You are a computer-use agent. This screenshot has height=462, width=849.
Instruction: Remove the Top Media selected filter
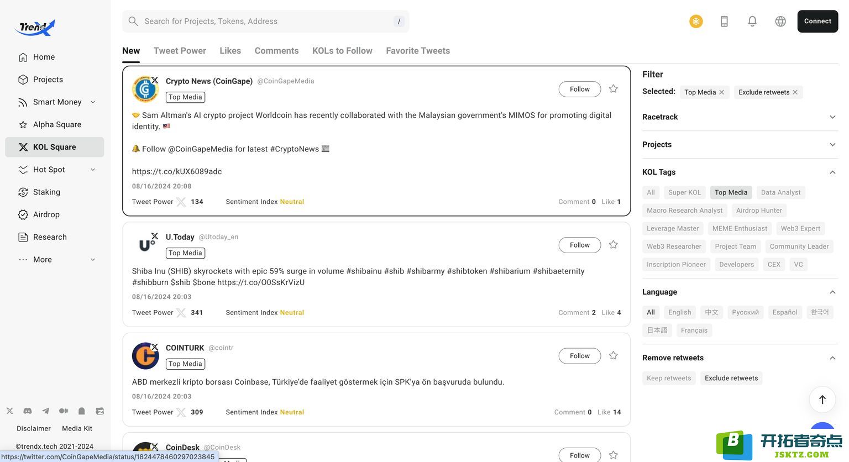pyautogui.click(x=721, y=92)
